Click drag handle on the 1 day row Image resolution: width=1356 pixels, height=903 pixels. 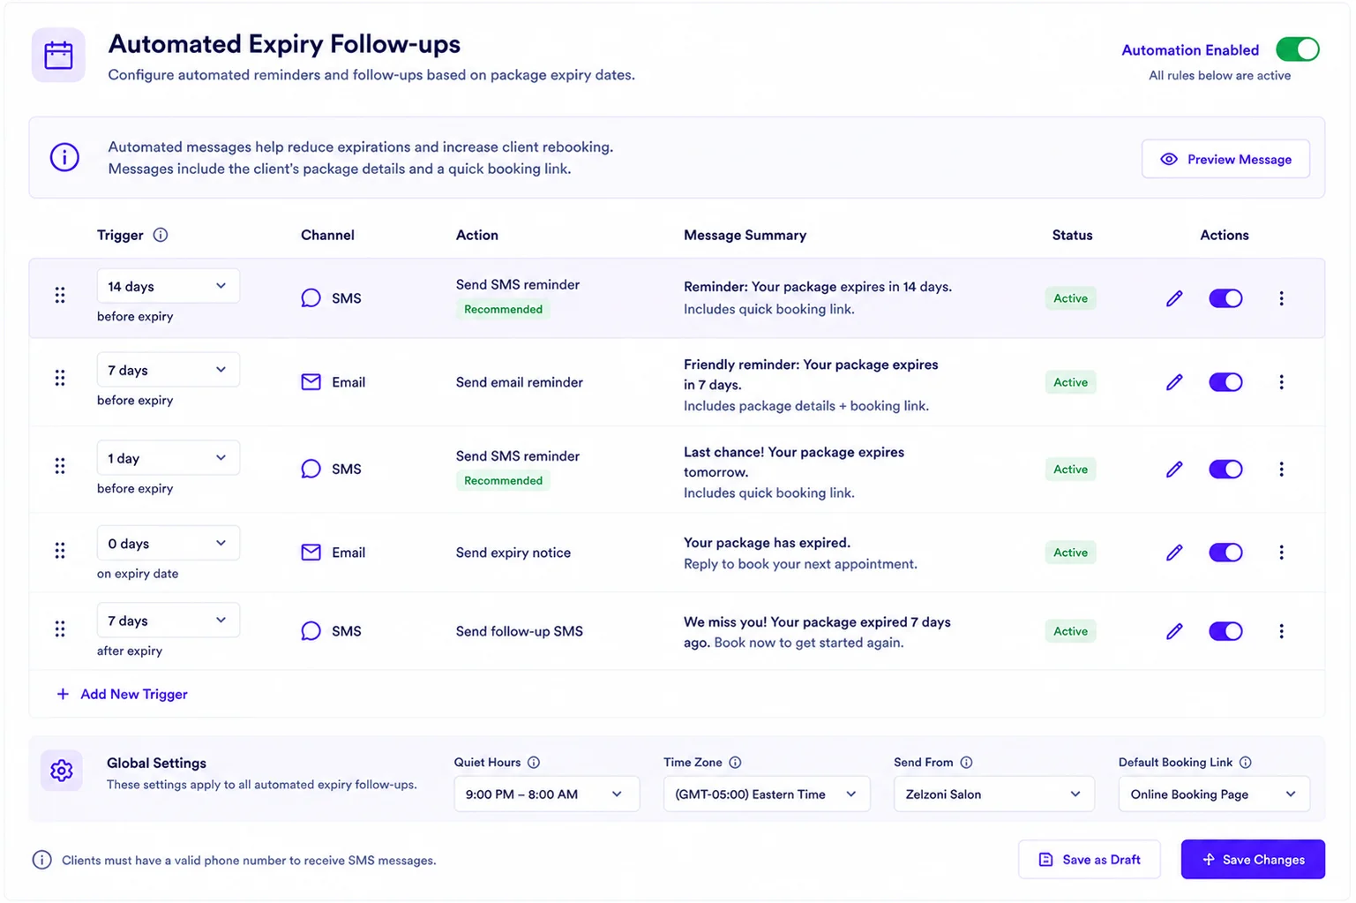coord(60,465)
